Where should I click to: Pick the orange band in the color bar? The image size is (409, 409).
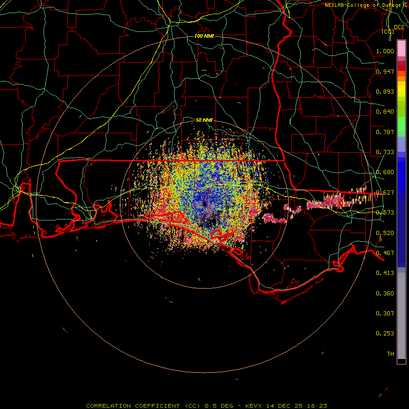click(401, 79)
